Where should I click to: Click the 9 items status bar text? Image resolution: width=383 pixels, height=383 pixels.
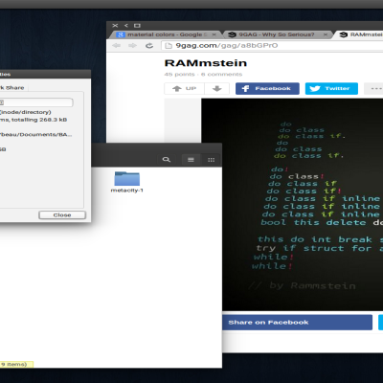pyautogui.click(x=14, y=364)
